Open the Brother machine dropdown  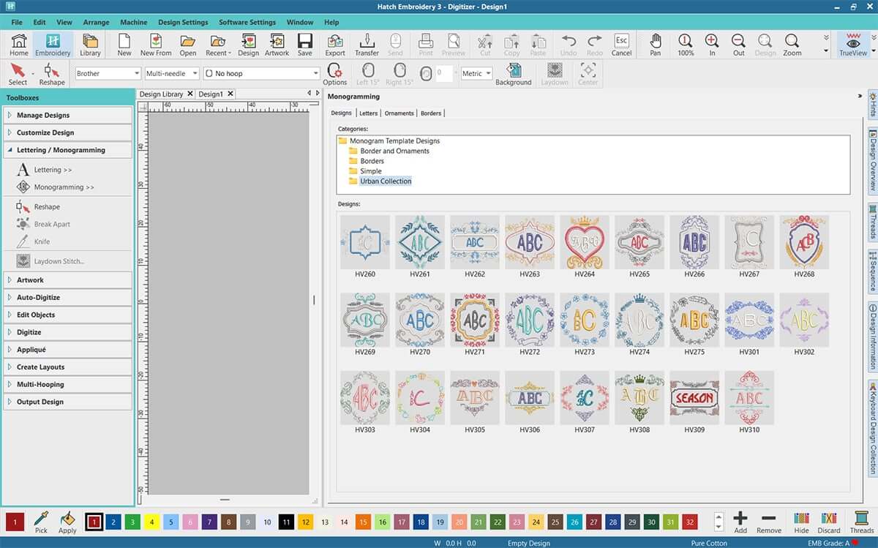tap(108, 73)
